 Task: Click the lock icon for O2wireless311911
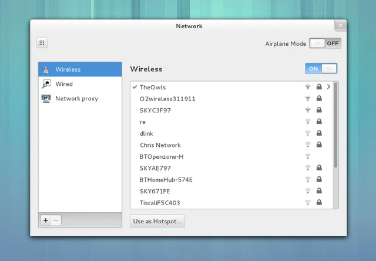coord(319,99)
